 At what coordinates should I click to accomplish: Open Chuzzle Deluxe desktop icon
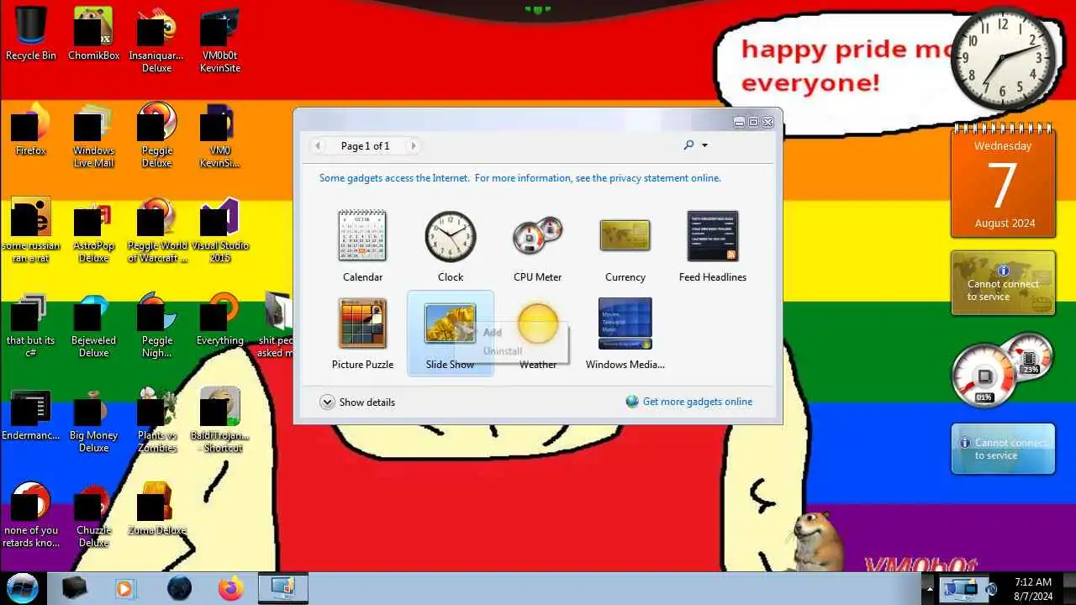93,515
